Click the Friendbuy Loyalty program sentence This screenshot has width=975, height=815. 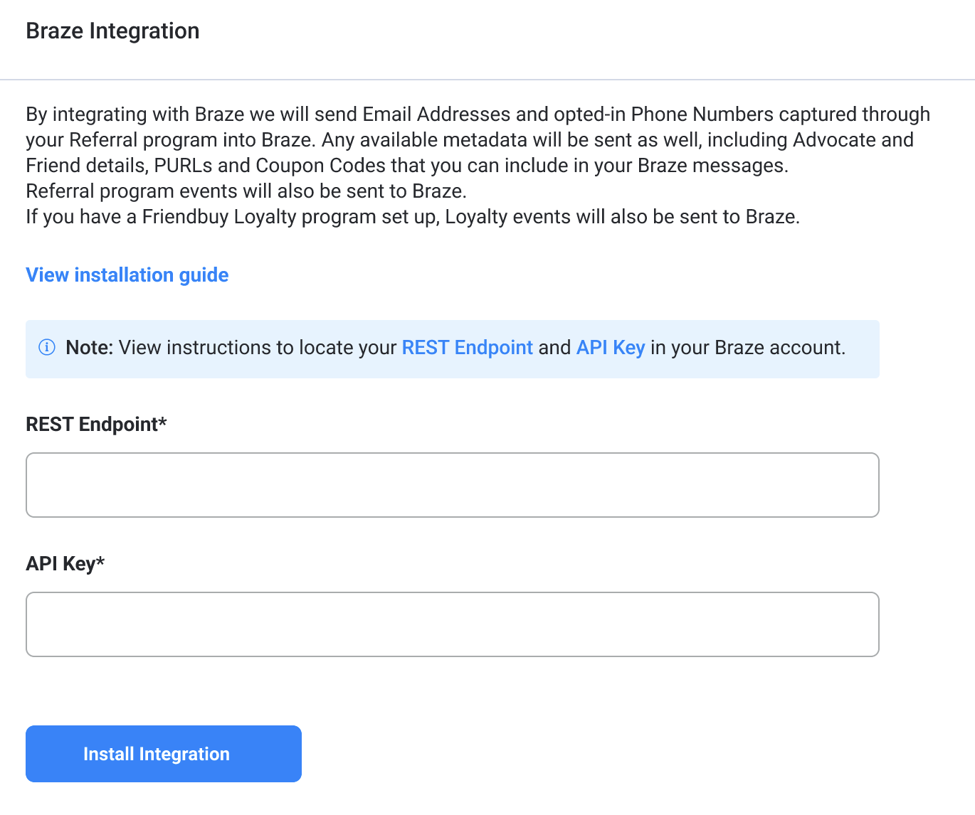click(x=413, y=217)
